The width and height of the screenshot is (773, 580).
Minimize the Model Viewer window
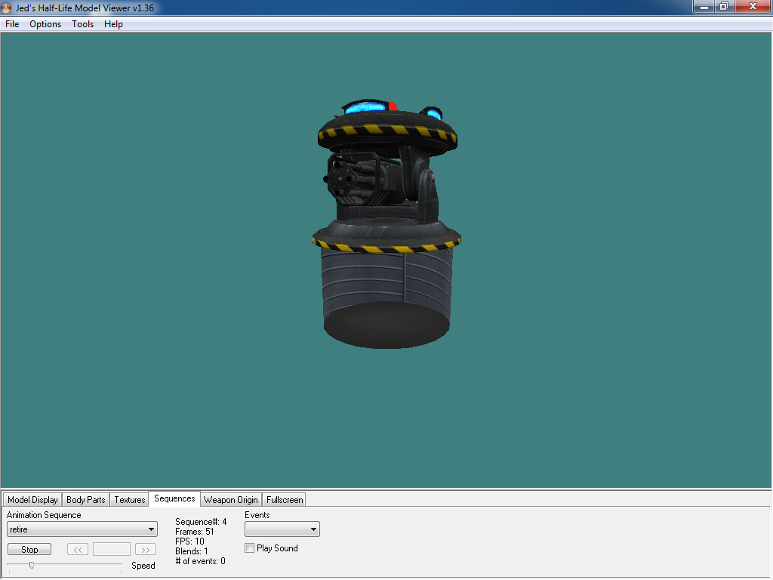(704, 7)
